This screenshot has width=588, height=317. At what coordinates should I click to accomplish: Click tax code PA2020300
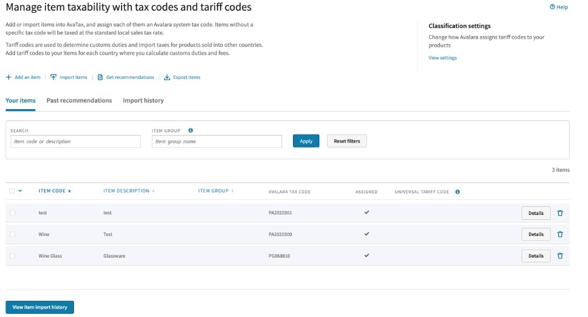[280, 234]
